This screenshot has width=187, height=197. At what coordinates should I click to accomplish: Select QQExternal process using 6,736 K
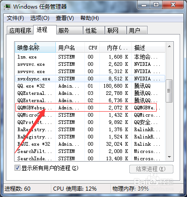click(x=90, y=100)
